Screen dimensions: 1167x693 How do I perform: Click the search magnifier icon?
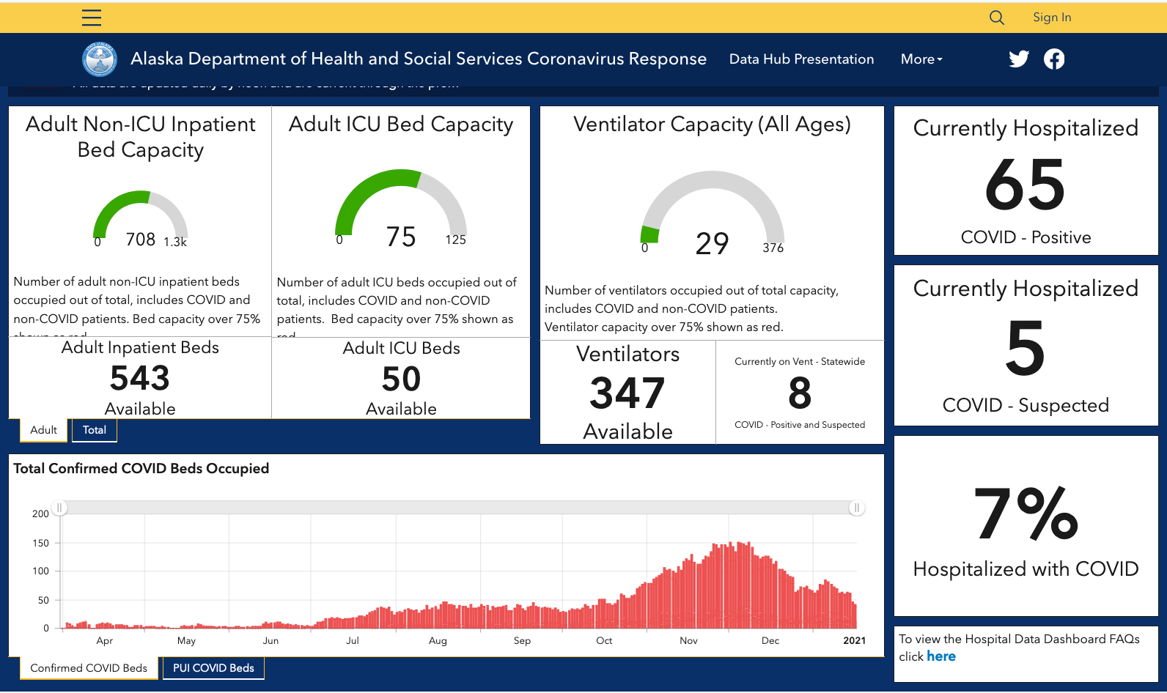pyautogui.click(x=997, y=18)
